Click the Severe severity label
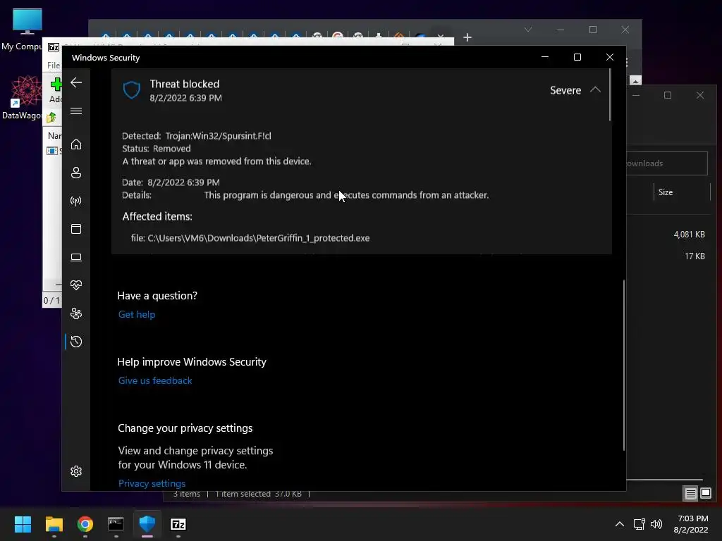This screenshot has width=722, height=541. tap(565, 90)
